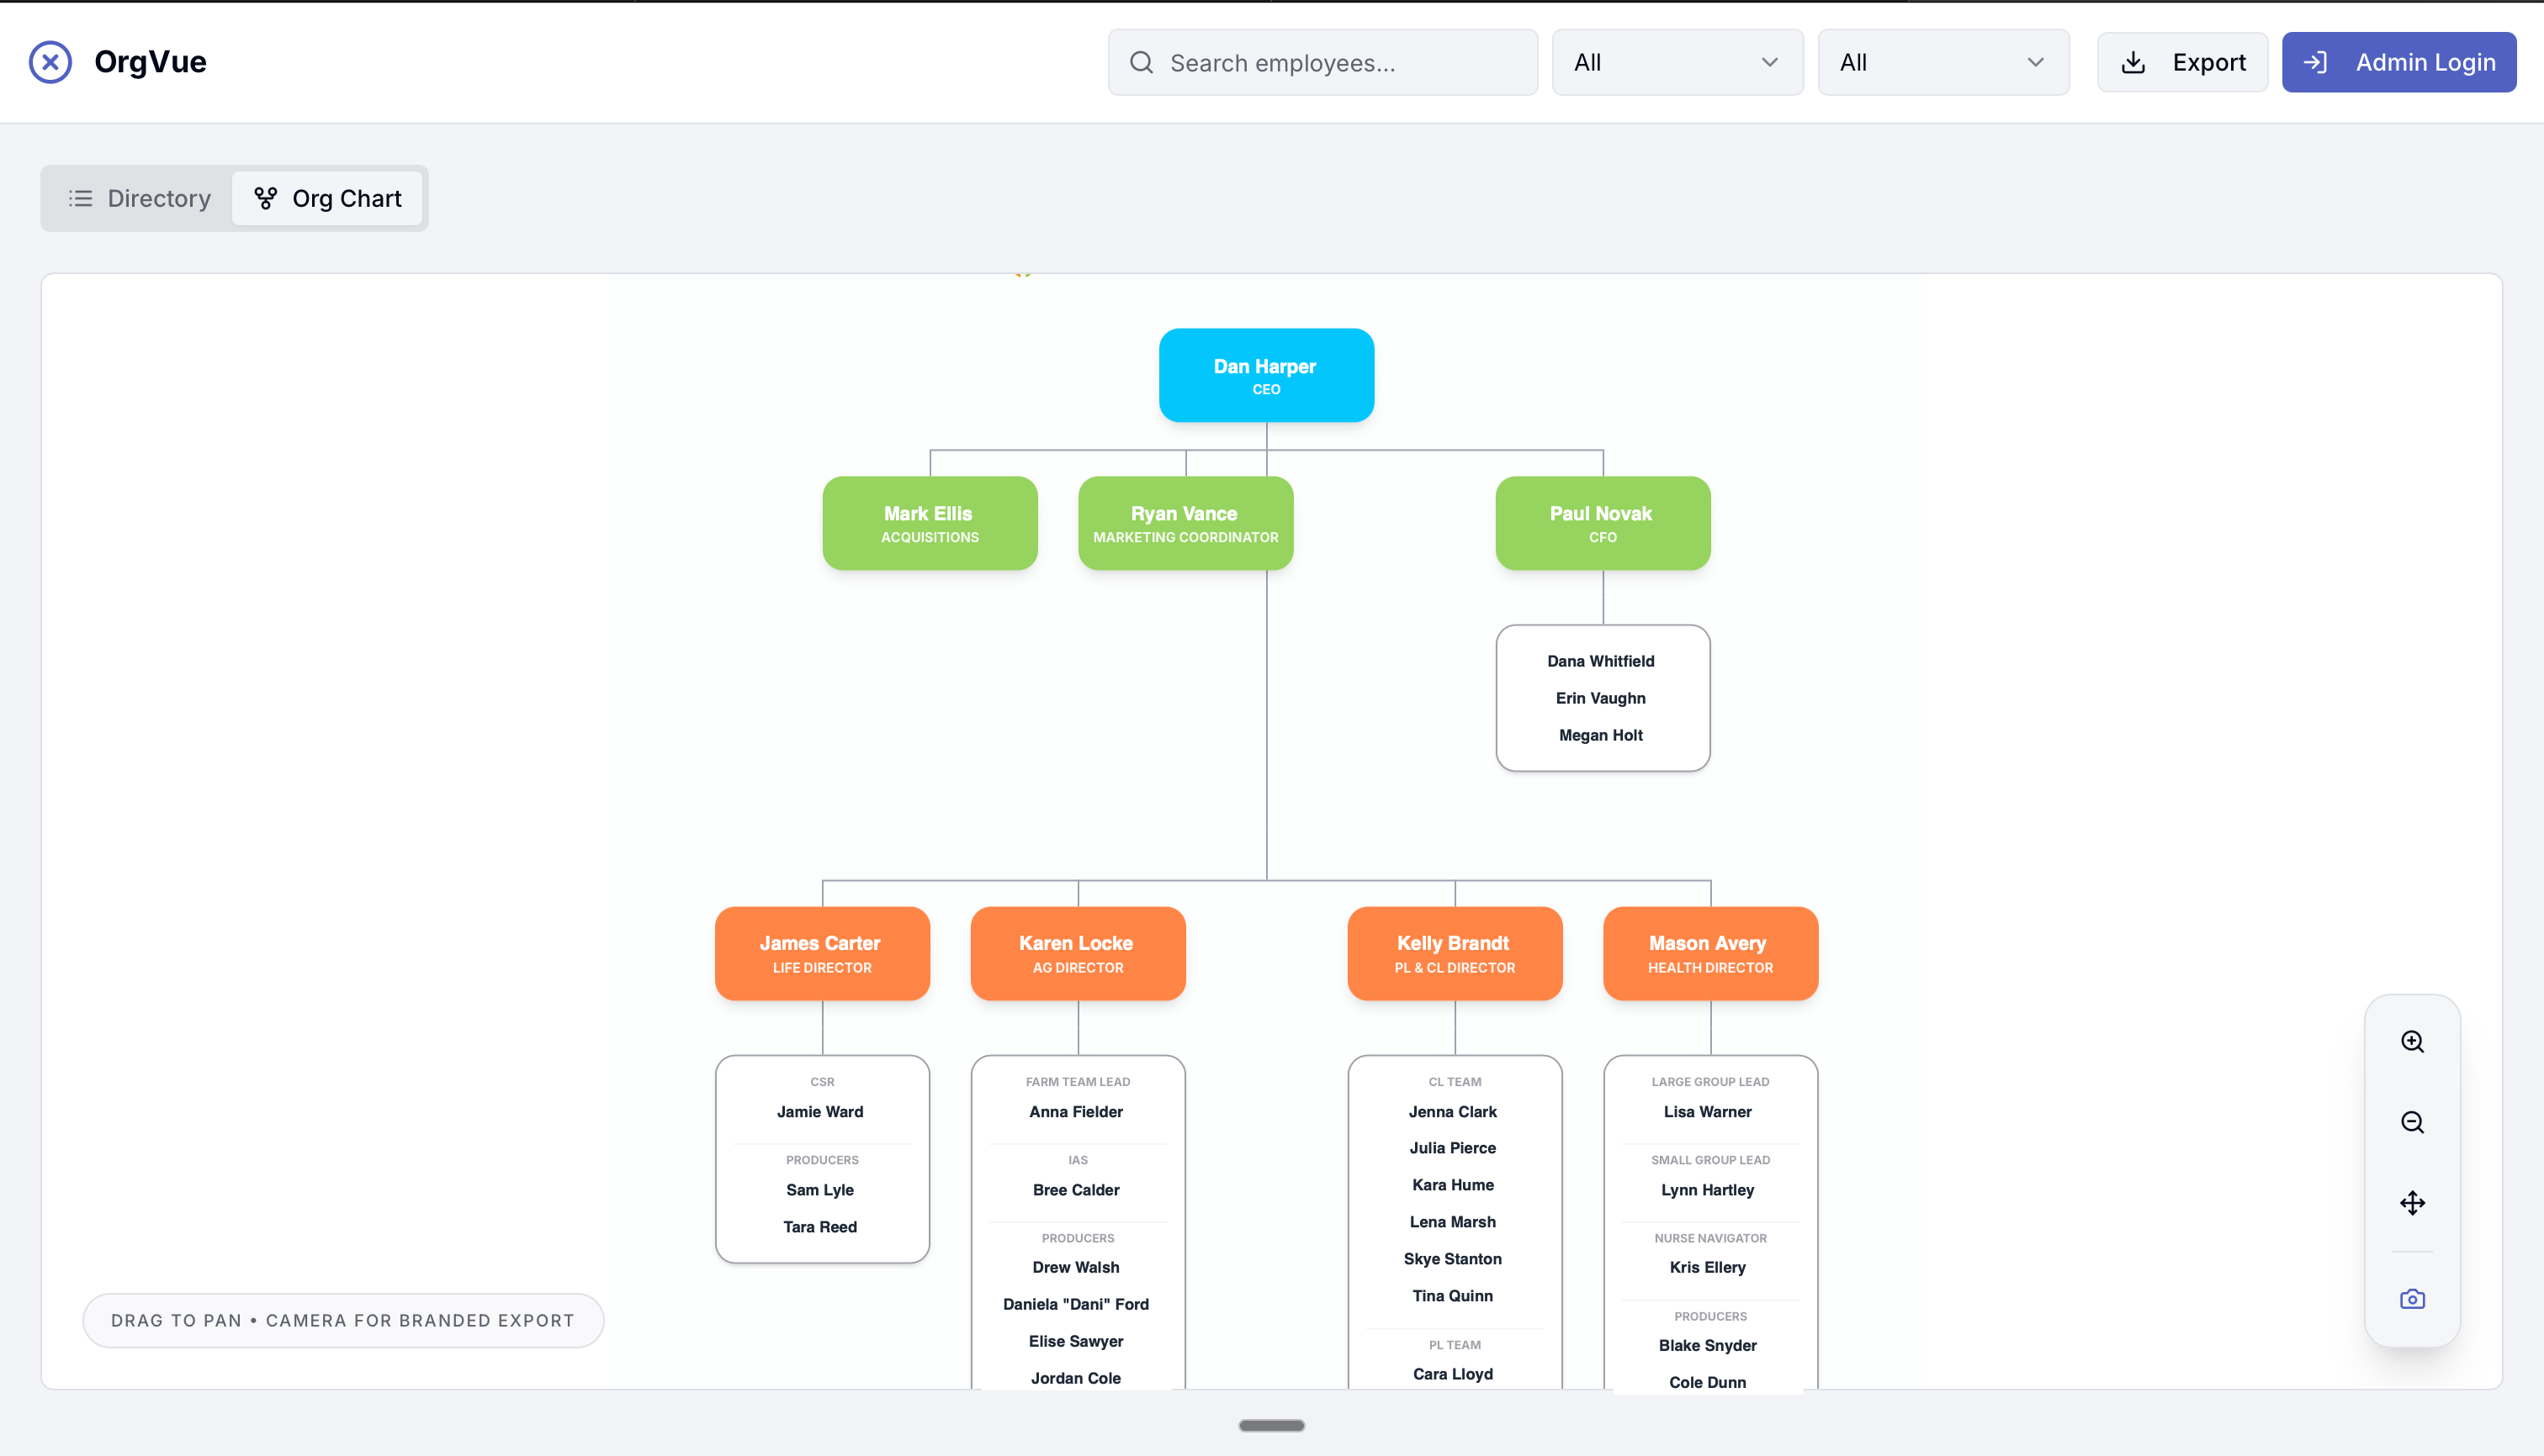Click Lisa Warner, Large Group Lead
The height and width of the screenshot is (1456, 2544).
point(1707,1111)
